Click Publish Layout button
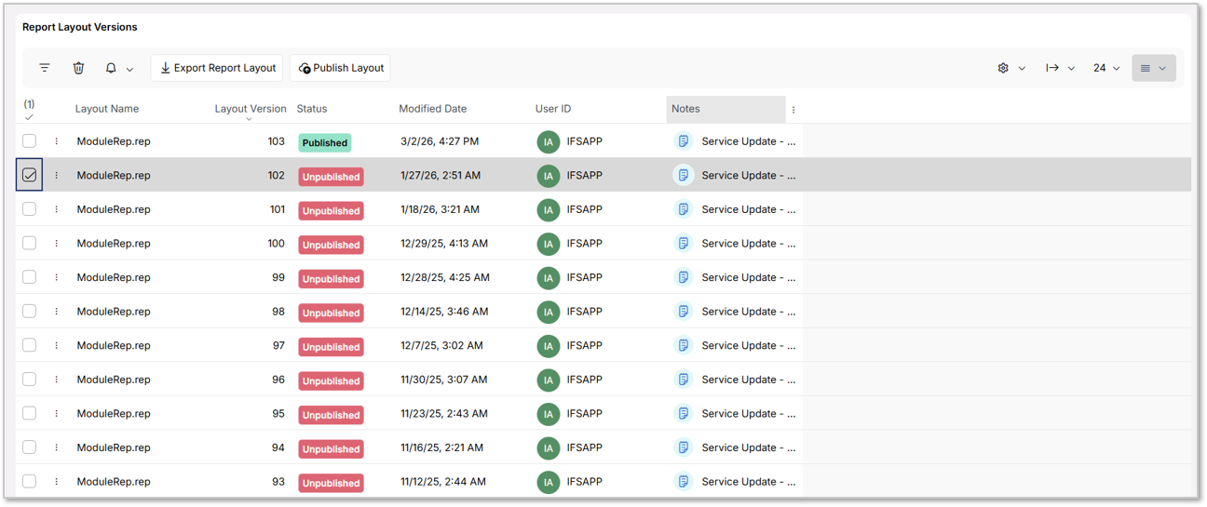 [x=340, y=68]
